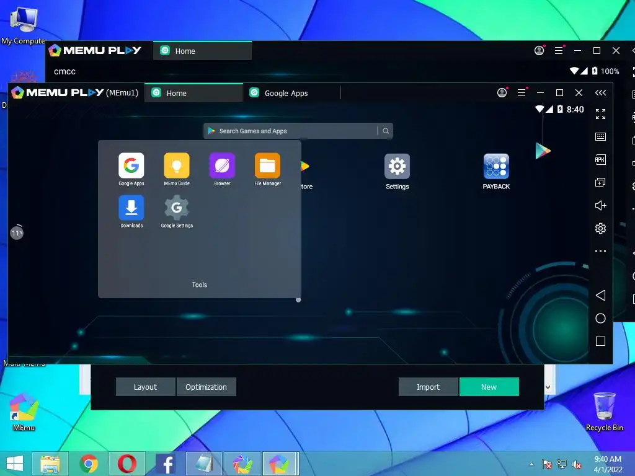Switch to Google Apps tab in MEmu1
Screen dimensions: 635x476
(291, 93)
